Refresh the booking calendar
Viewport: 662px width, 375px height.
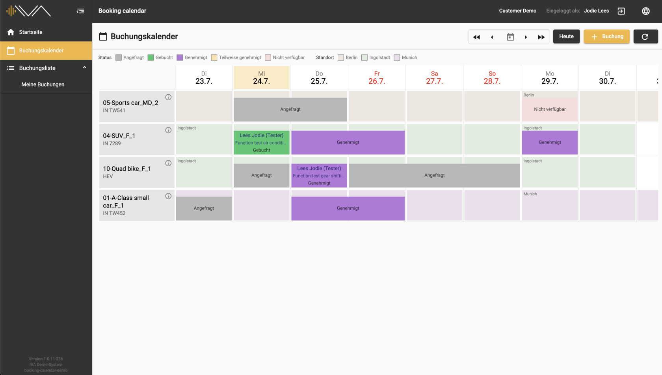tap(645, 37)
